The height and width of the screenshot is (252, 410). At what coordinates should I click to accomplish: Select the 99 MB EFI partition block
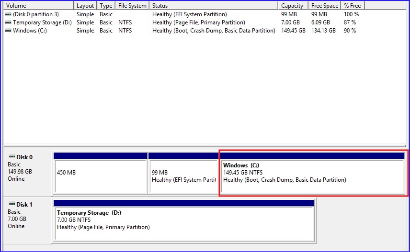[183, 173]
